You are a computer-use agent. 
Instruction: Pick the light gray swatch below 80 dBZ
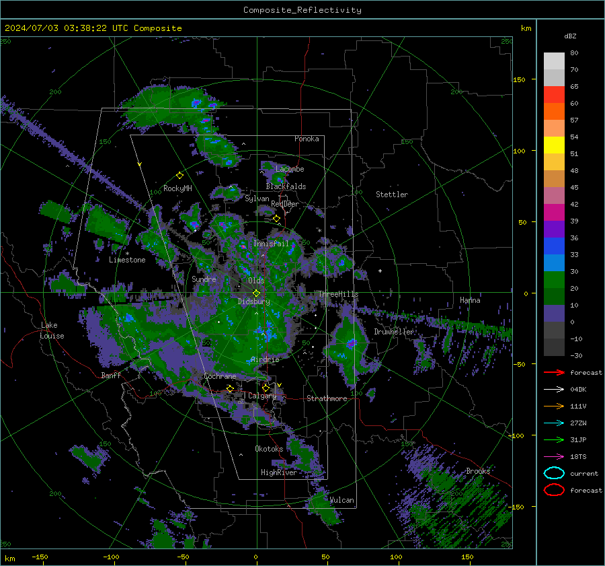pos(554,61)
